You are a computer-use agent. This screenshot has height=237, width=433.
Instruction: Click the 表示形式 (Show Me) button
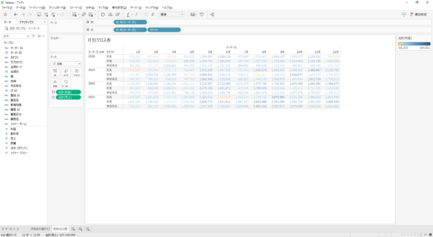(x=418, y=14)
